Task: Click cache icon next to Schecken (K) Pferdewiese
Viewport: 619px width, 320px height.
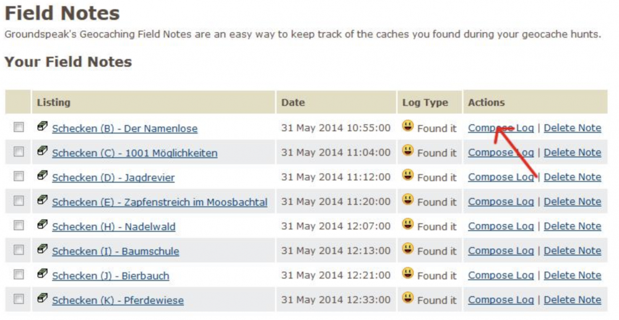Action: tap(43, 298)
